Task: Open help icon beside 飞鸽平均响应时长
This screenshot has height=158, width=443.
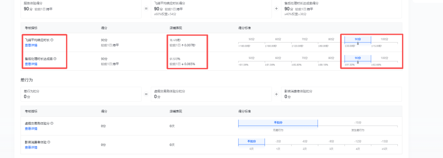Action: coord(52,40)
